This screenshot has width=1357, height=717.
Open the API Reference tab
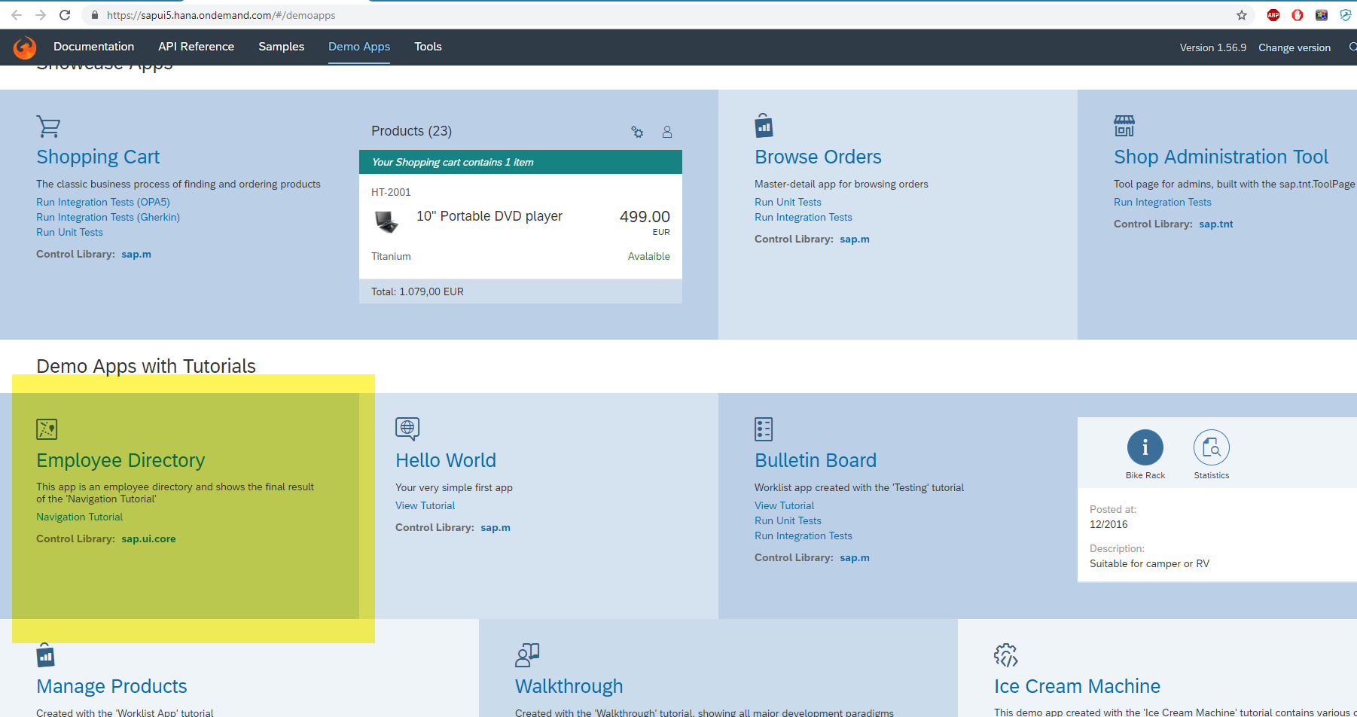tap(196, 47)
